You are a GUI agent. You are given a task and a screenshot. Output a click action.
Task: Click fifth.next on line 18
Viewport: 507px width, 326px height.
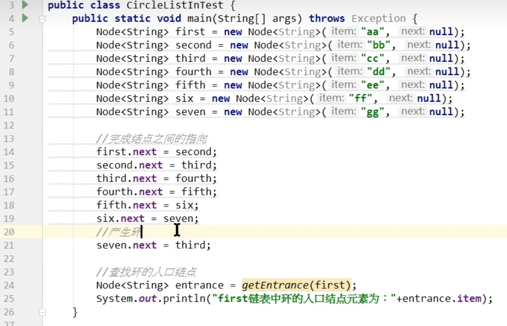(x=127, y=205)
